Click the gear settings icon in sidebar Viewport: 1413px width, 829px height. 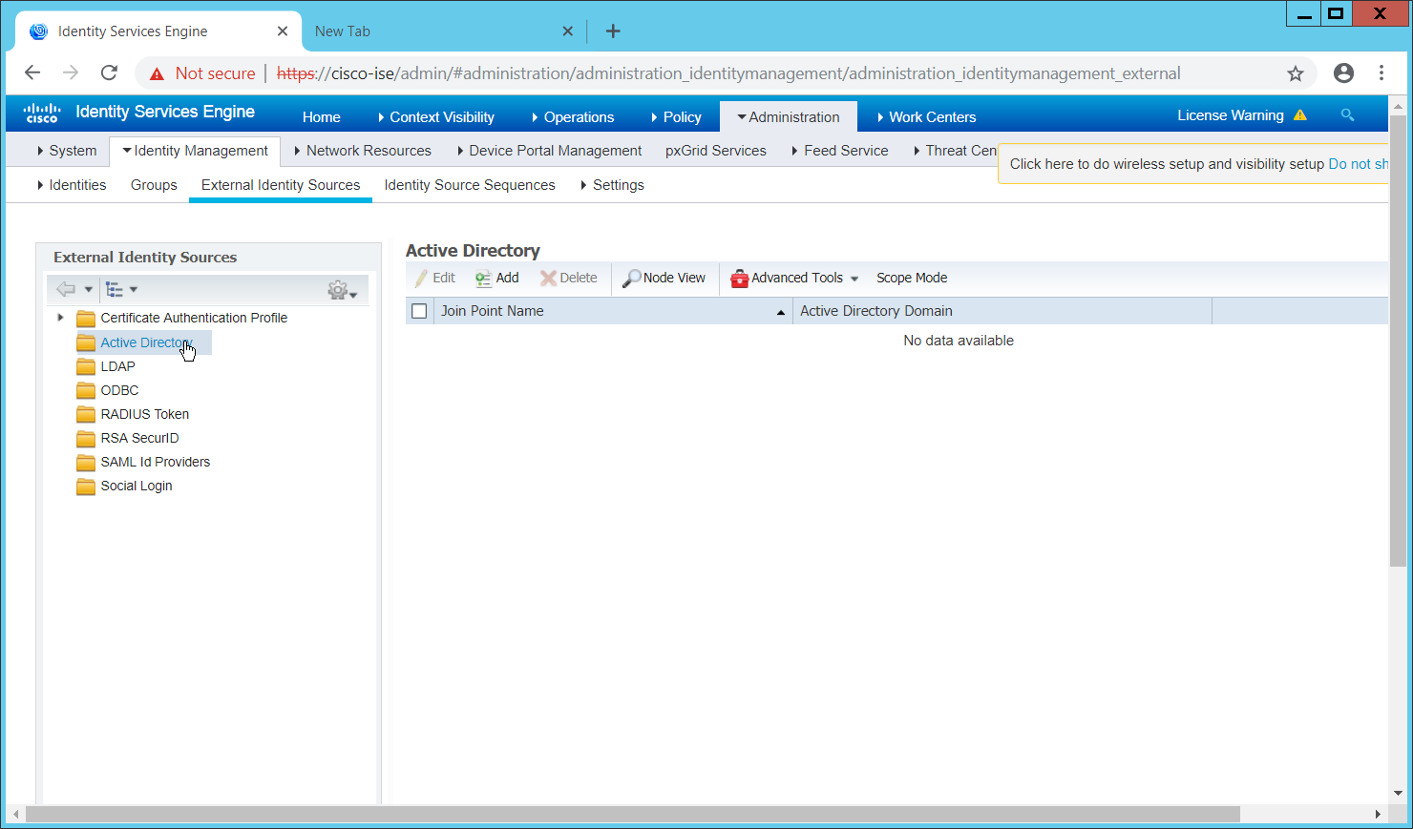point(338,290)
